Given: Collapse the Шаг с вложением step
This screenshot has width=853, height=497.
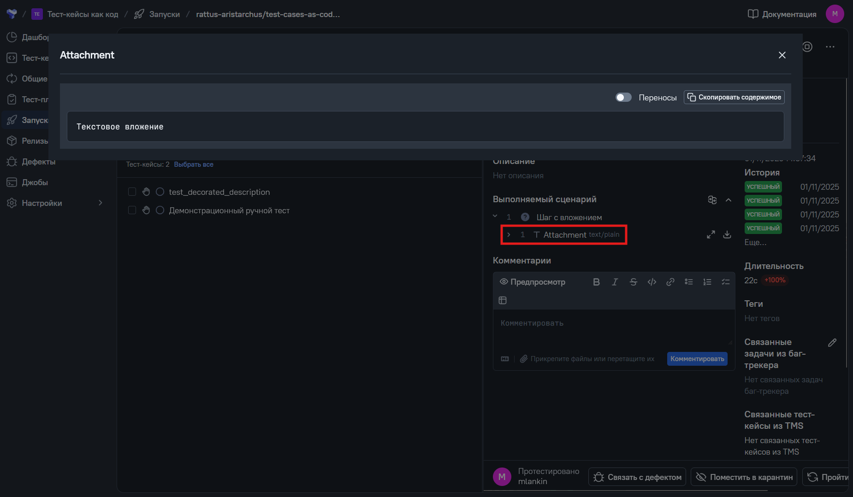Looking at the screenshot, I should tap(495, 216).
